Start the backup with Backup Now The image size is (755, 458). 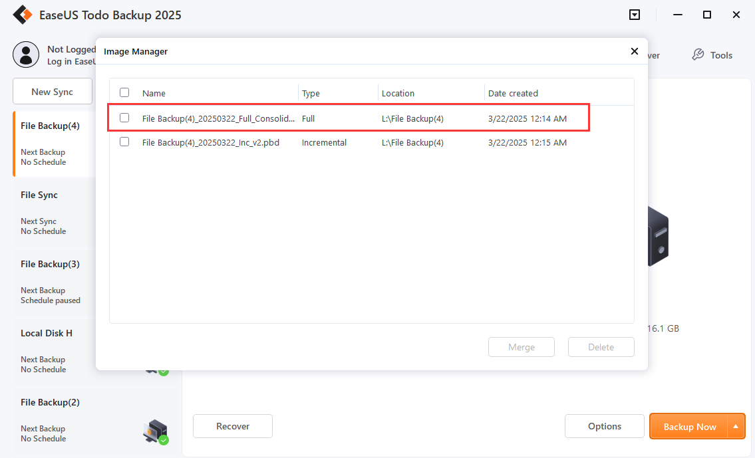(689, 426)
